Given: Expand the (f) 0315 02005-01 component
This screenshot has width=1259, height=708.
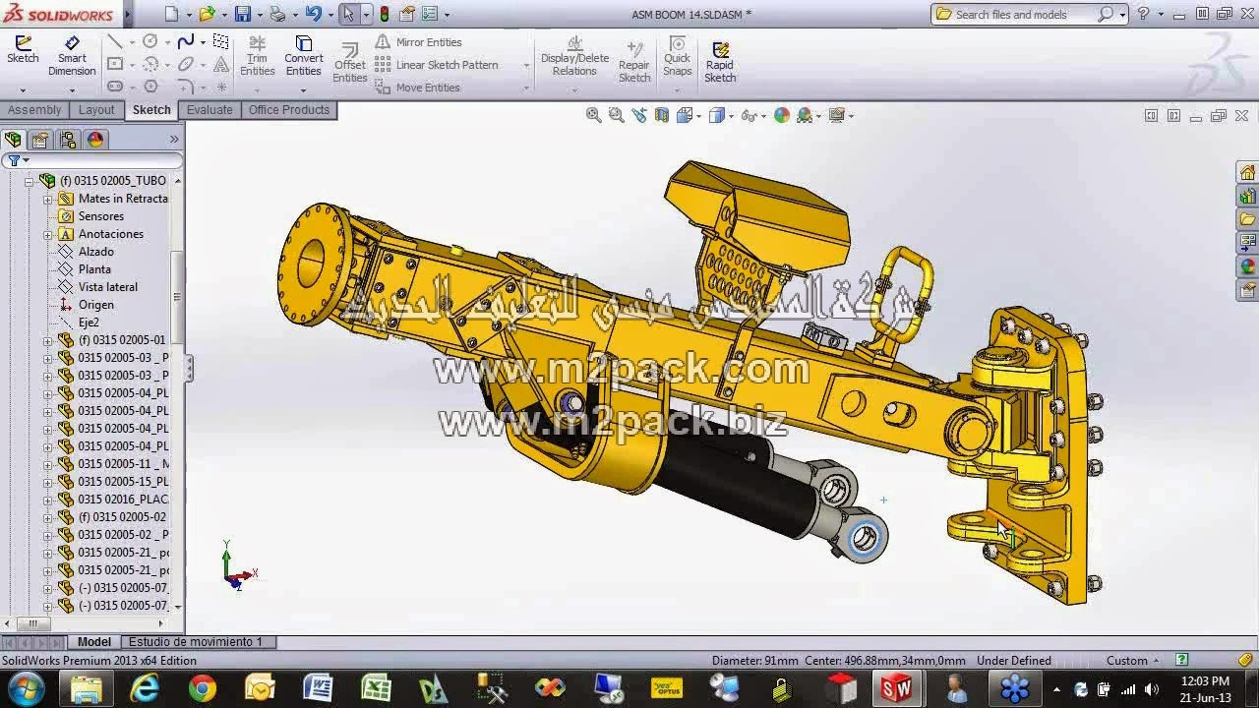Looking at the screenshot, I should [x=47, y=340].
